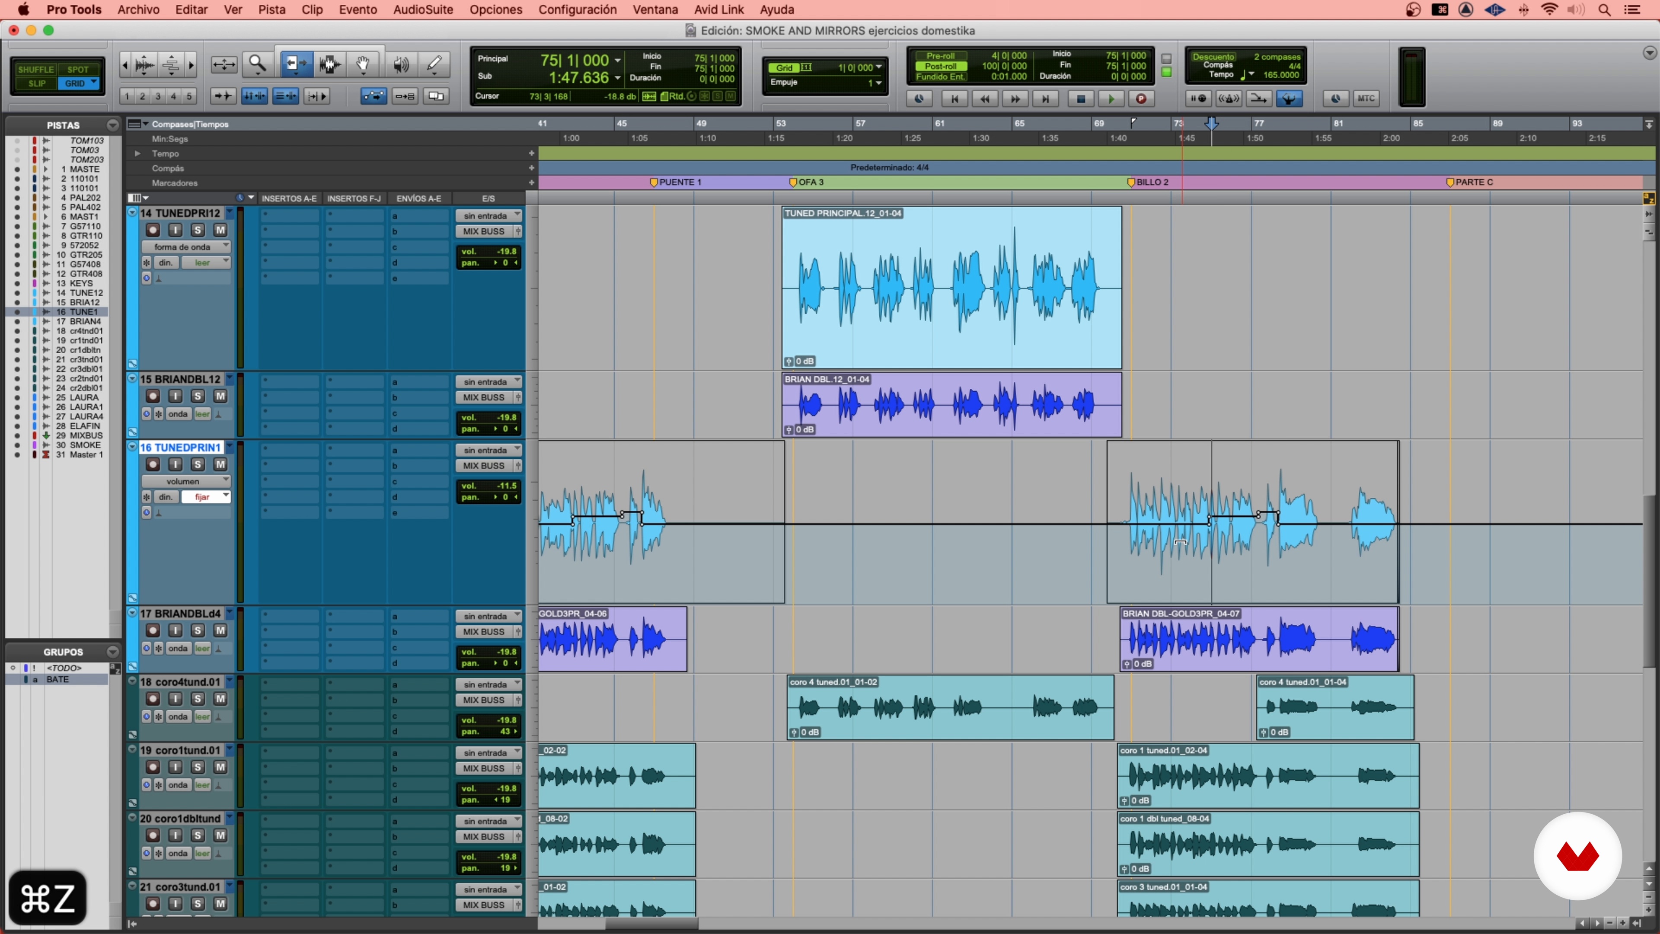The height and width of the screenshot is (934, 1660).
Task: Open macOS Spotlight search
Action: [x=1605, y=10]
